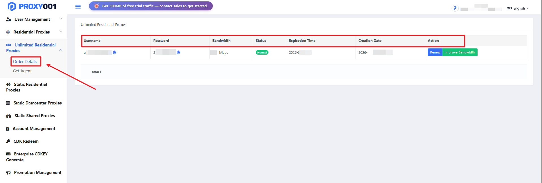Open the Get Agent menu item

pos(22,71)
